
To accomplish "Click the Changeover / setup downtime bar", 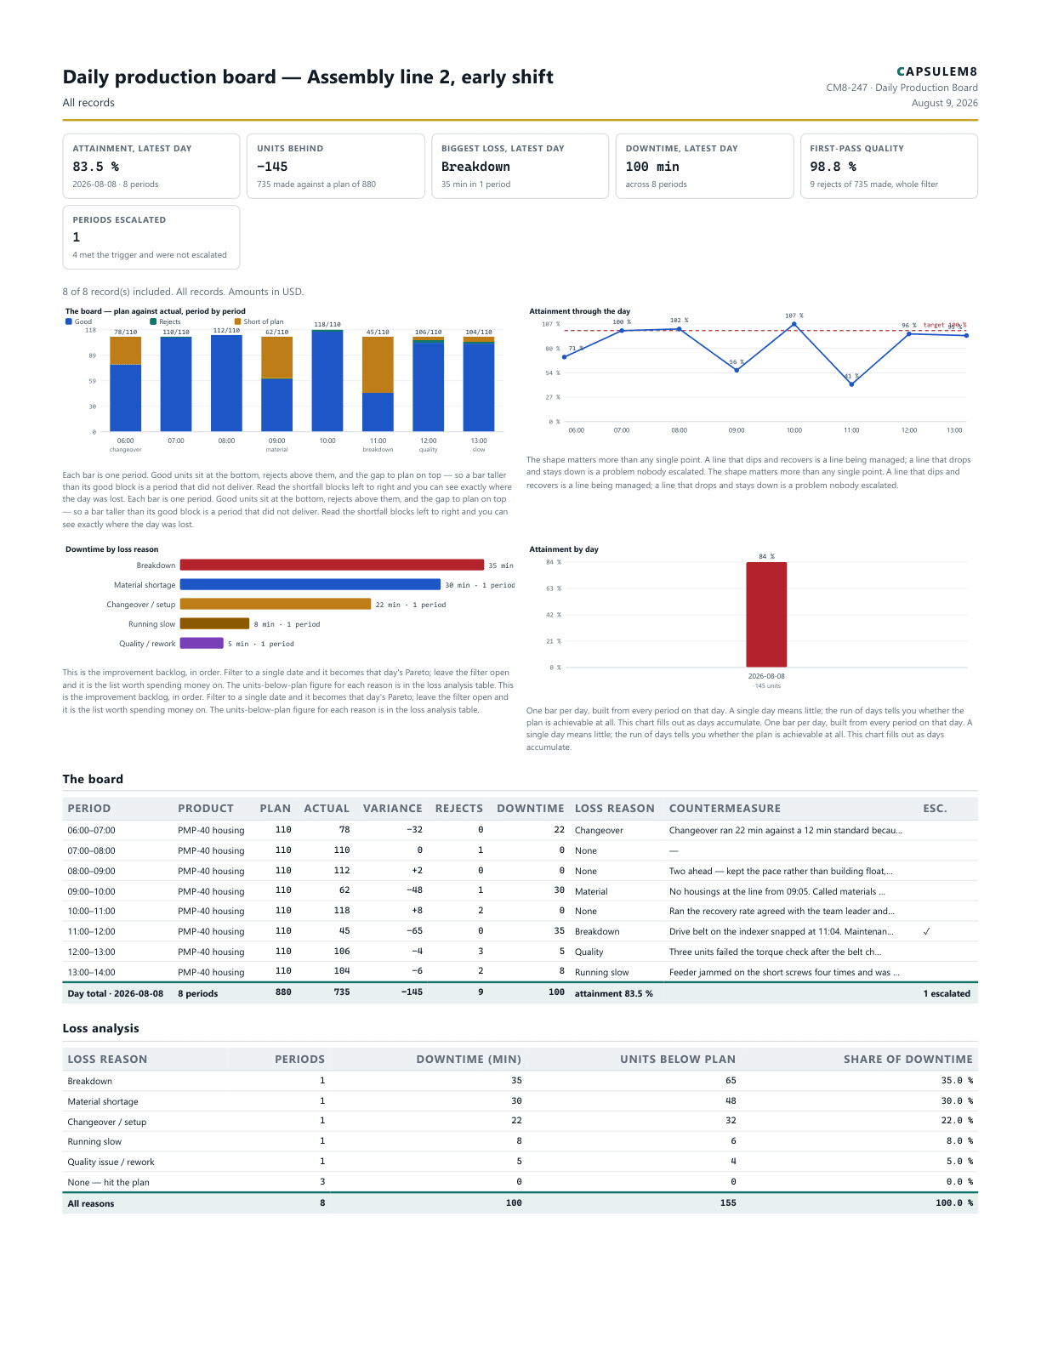I will click(x=276, y=605).
